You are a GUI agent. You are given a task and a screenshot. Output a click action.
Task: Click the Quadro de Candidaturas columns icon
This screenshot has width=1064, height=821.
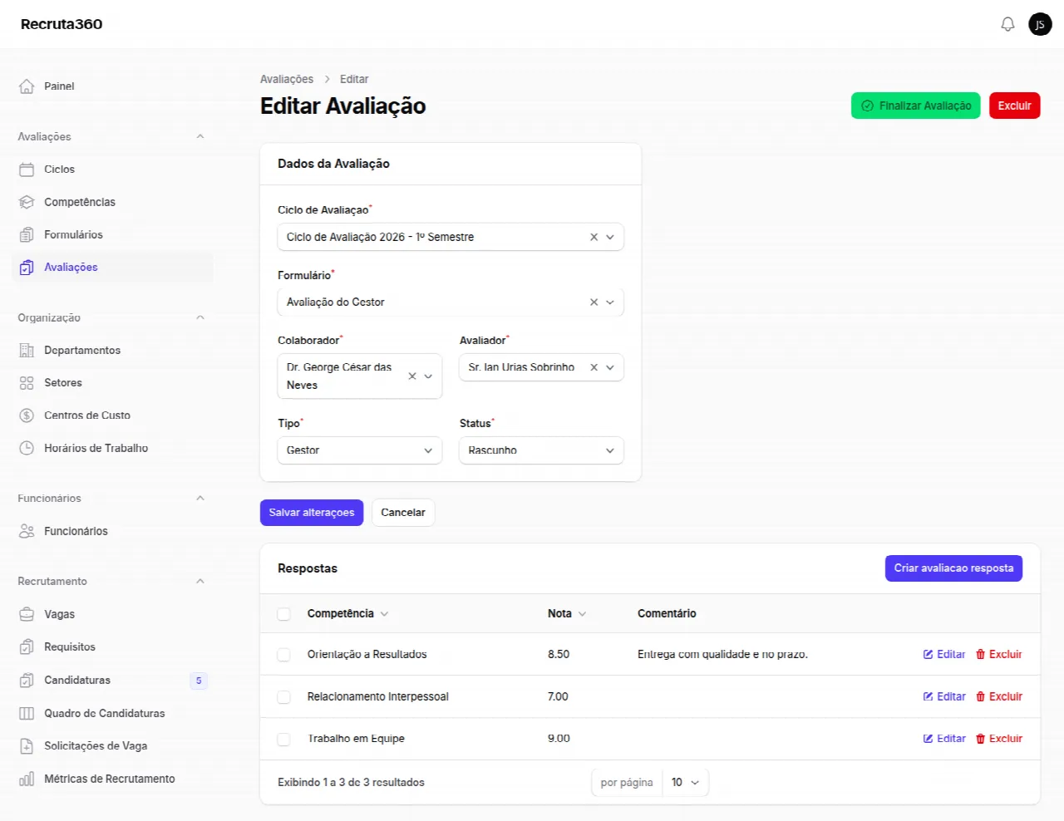coord(27,713)
